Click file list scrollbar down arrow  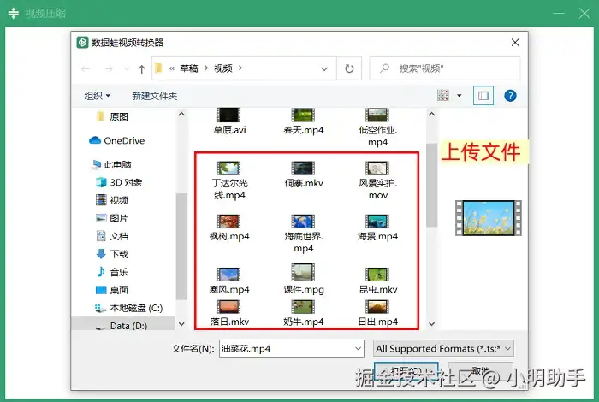click(431, 323)
